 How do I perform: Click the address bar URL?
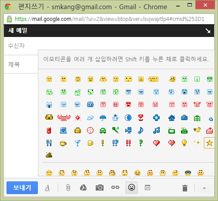[x=110, y=19]
